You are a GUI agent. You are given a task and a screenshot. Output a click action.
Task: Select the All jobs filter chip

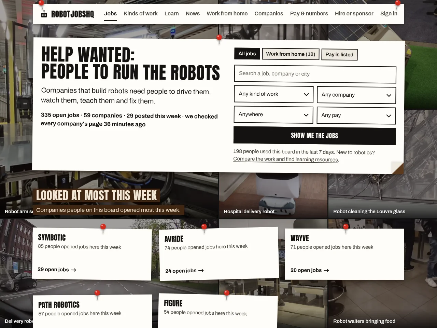click(247, 54)
